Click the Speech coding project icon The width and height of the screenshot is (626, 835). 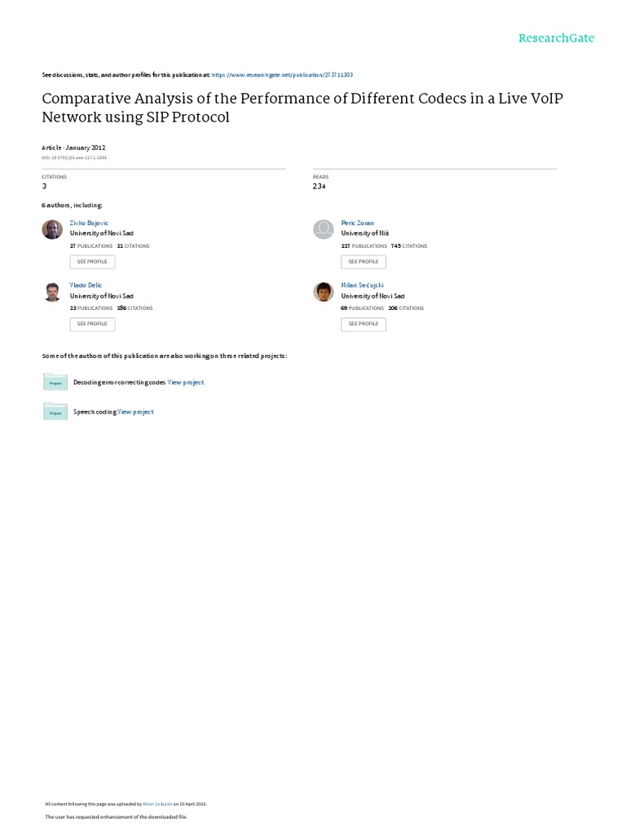pos(55,412)
